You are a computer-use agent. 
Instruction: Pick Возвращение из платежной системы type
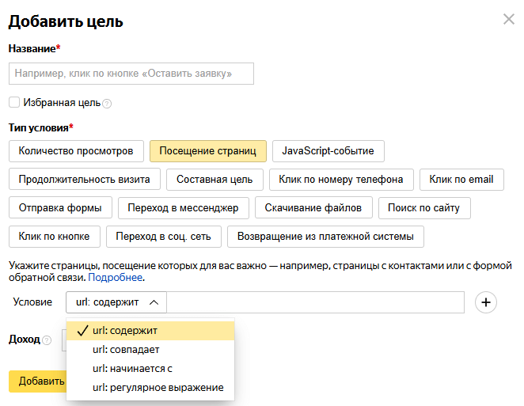(325, 237)
